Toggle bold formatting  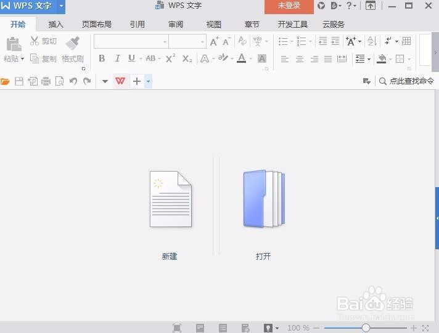tap(102, 58)
